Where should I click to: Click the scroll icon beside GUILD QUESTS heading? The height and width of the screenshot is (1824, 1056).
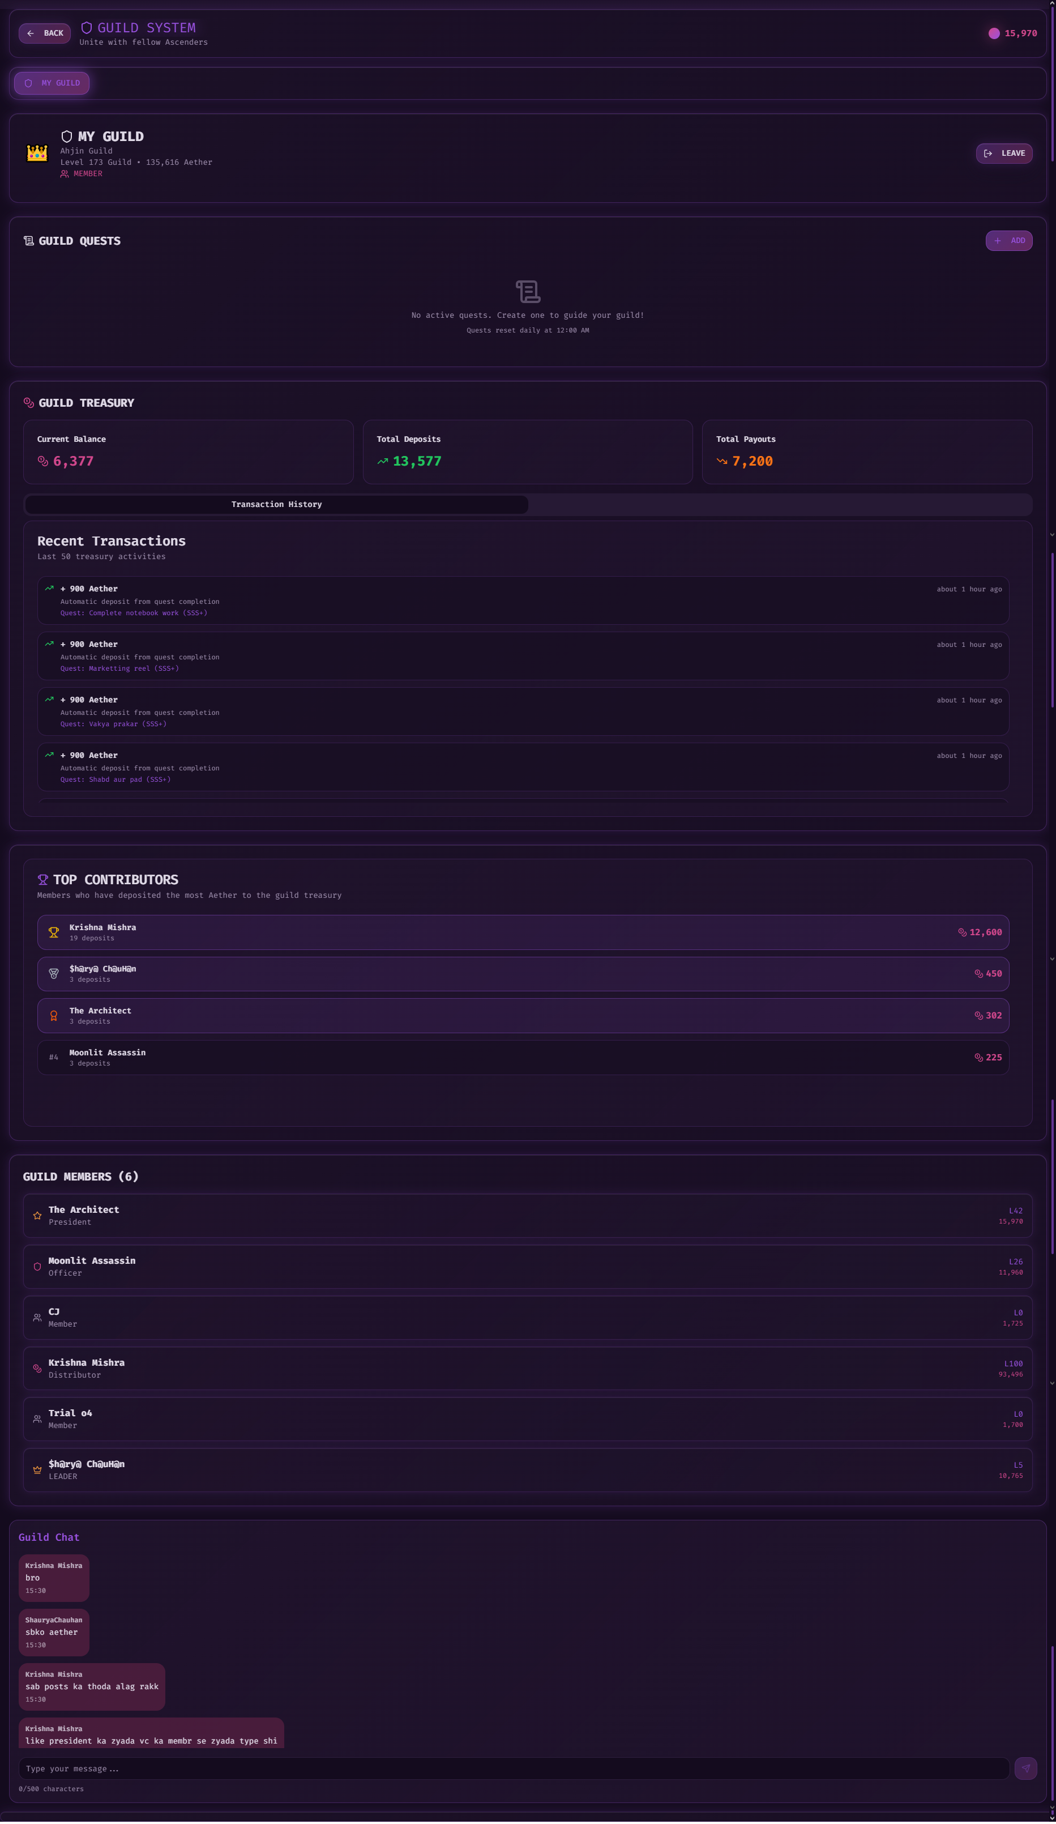pyautogui.click(x=28, y=240)
